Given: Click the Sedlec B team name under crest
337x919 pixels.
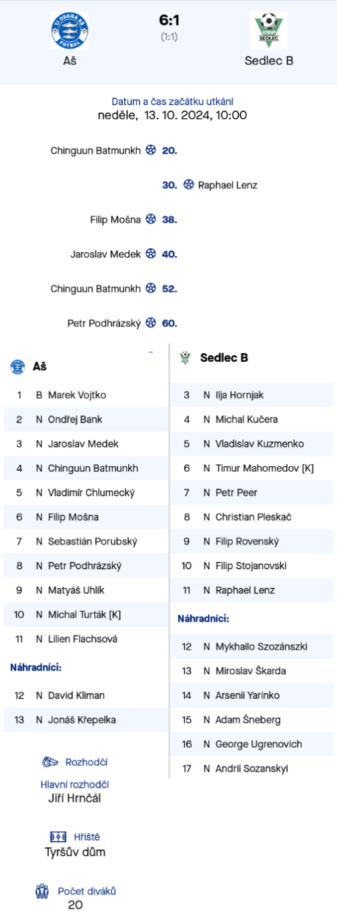Looking at the screenshot, I should pos(269,60).
